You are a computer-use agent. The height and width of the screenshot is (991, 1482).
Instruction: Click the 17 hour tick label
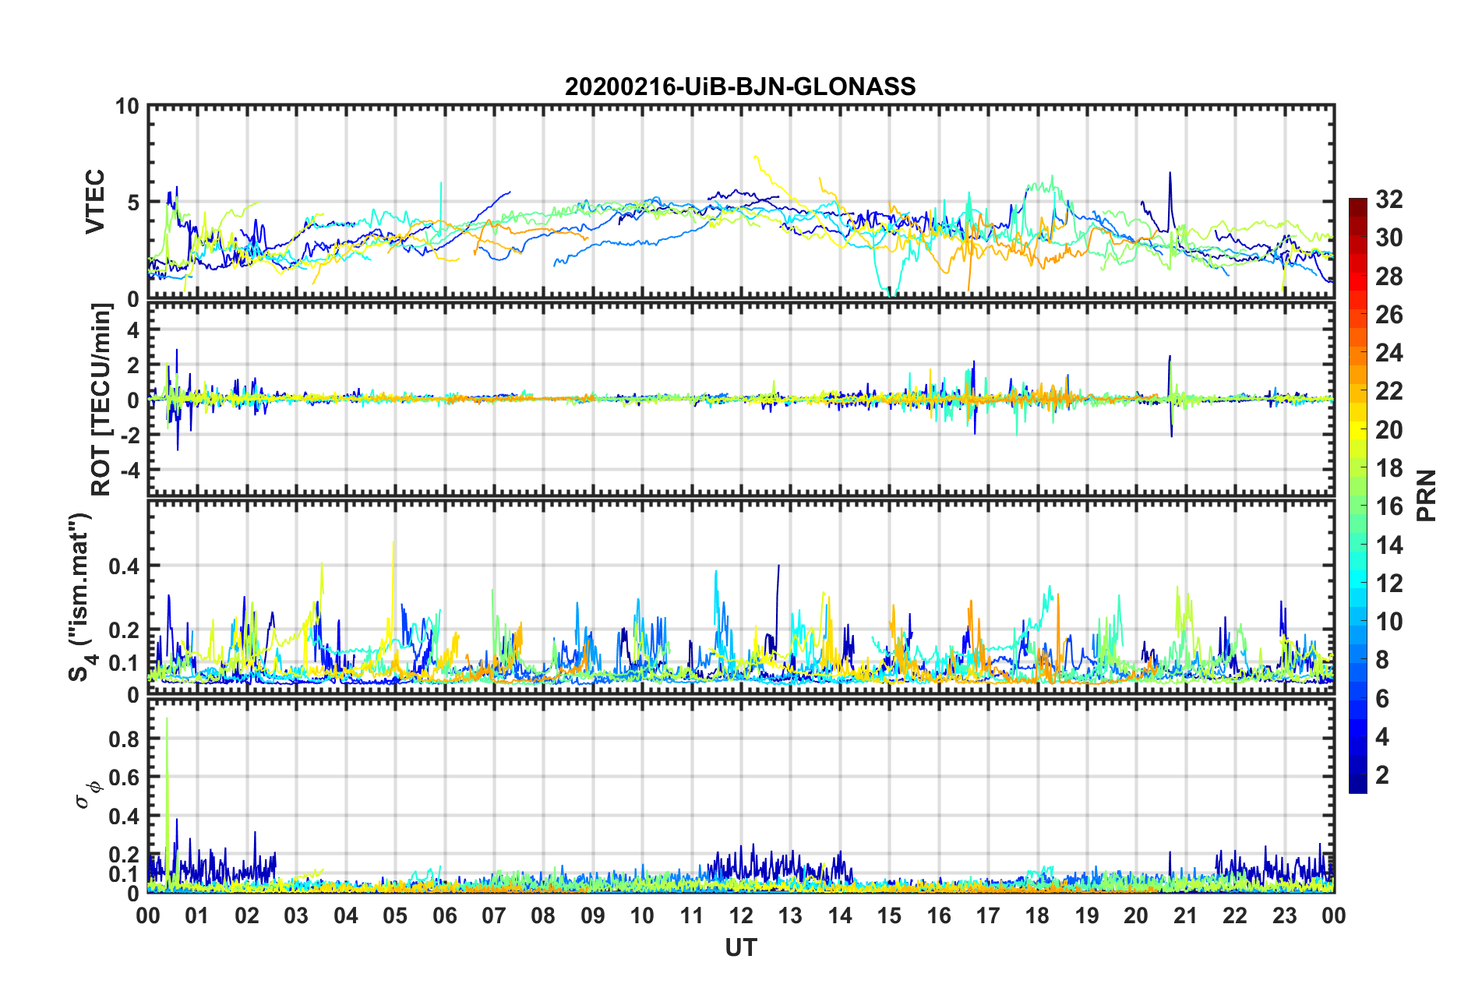(988, 915)
